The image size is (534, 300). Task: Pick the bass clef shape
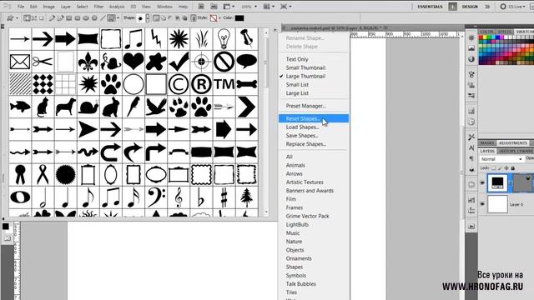coord(156,197)
